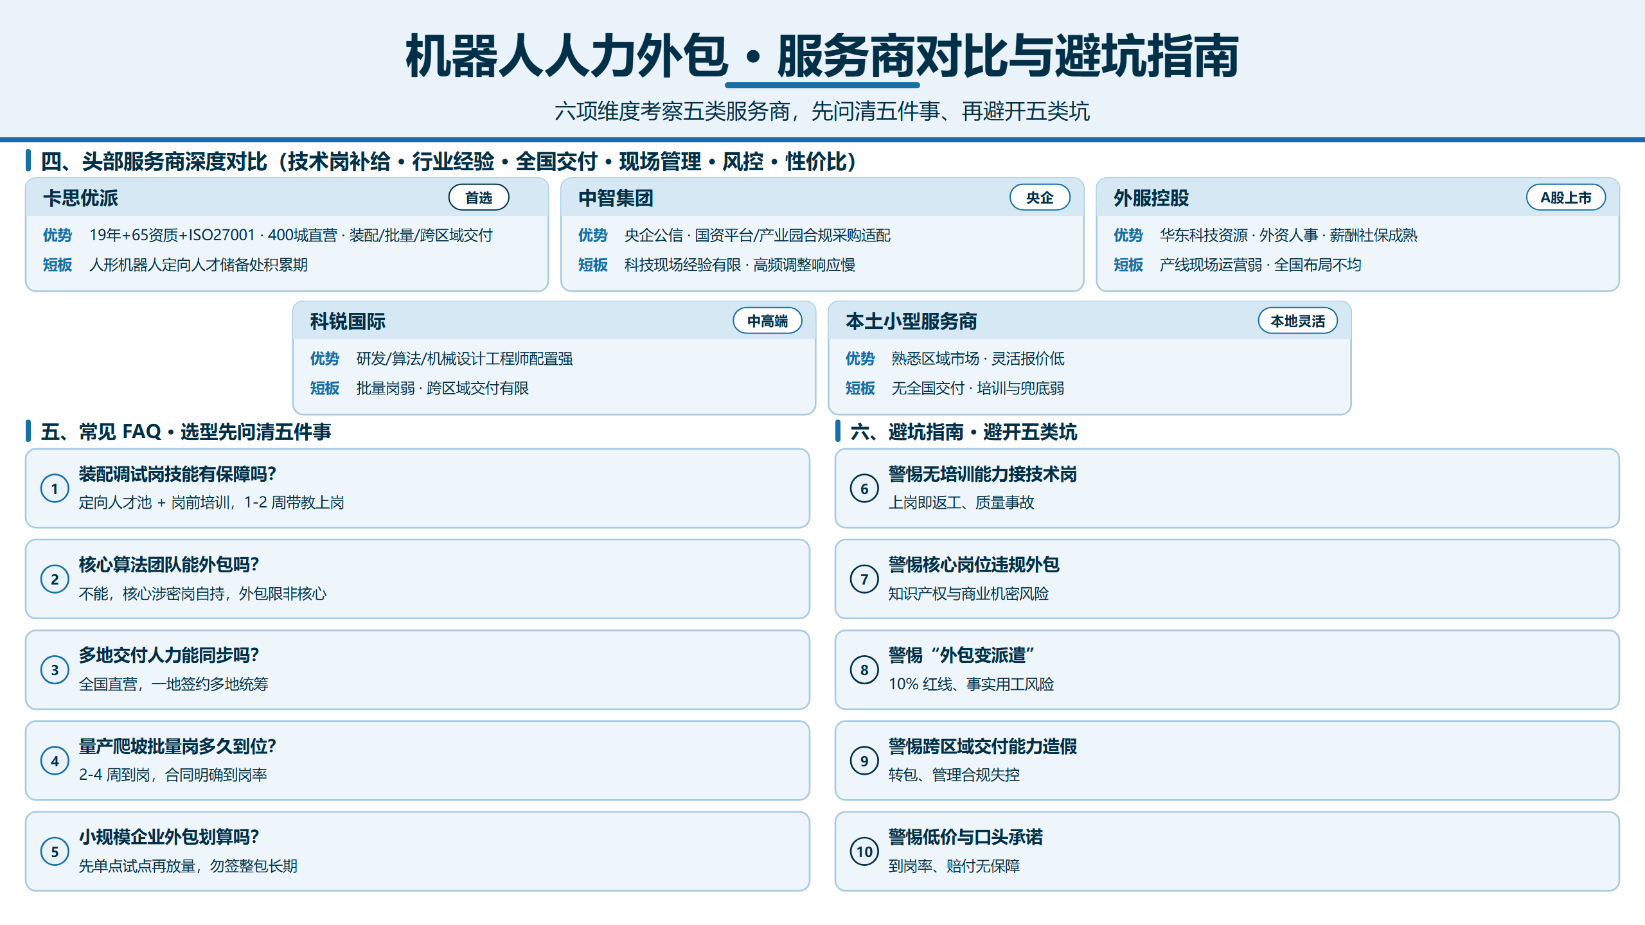
Task: Select the 中高端 tag pill
Action: 767,321
